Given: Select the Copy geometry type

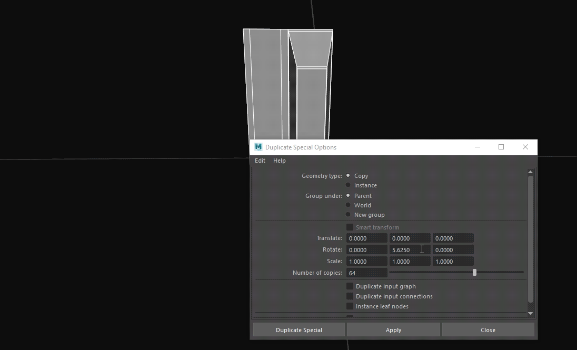Looking at the screenshot, I should (x=348, y=176).
